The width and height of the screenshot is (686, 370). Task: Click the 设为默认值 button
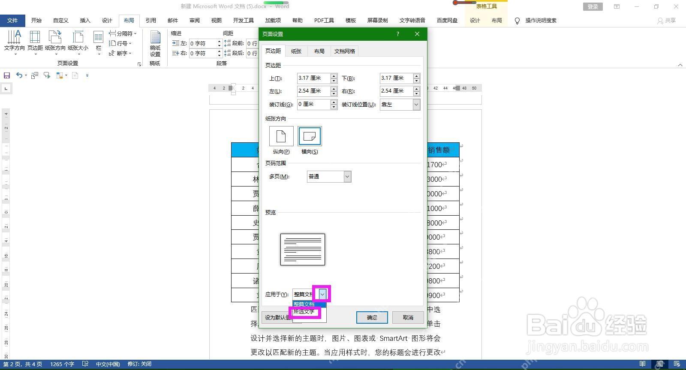[x=278, y=317]
